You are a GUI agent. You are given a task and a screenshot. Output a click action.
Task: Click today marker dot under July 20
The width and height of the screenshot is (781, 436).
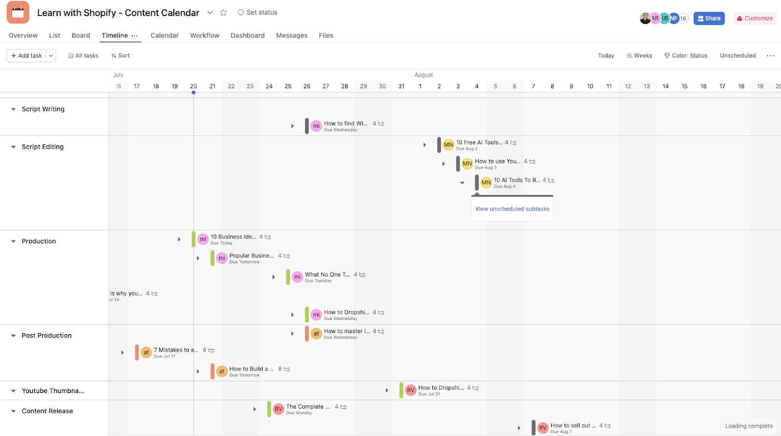pyautogui.click(x=193, y=93)
